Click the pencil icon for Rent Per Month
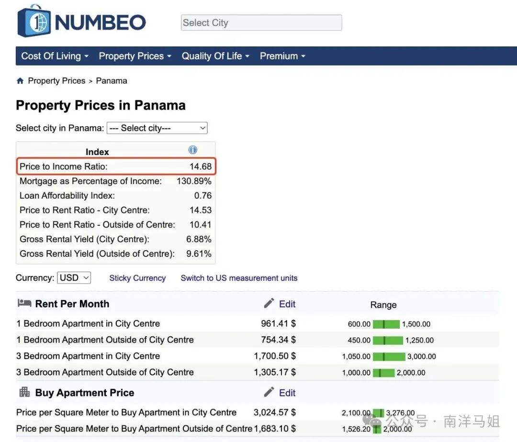Viewport: 517px width, 442px height. point(269,303)
